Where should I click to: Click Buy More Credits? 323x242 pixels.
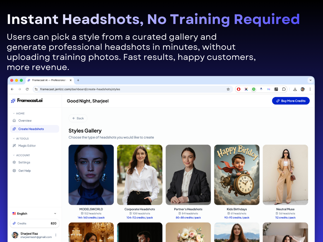click(x=291, y=101)
